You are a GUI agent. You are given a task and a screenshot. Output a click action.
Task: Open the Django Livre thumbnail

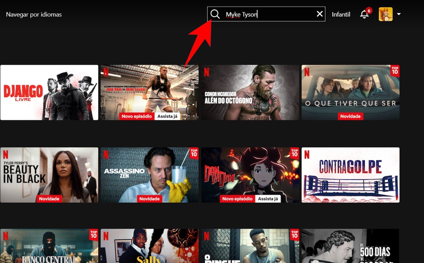tap(49, 92)
